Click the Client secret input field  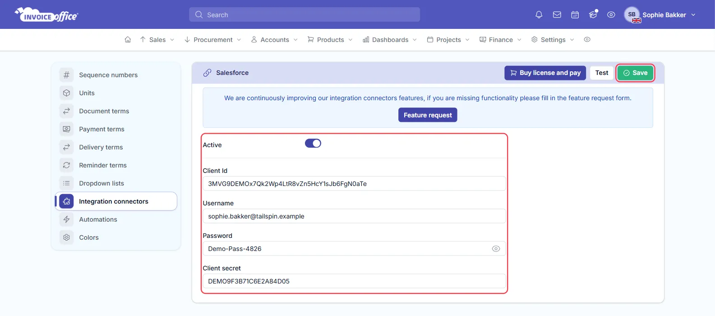(x=354, y=281)
